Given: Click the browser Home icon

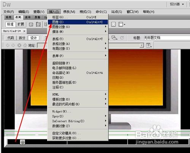Looking at the screenshot, I should pyautogui.click(x=25, y=45).
